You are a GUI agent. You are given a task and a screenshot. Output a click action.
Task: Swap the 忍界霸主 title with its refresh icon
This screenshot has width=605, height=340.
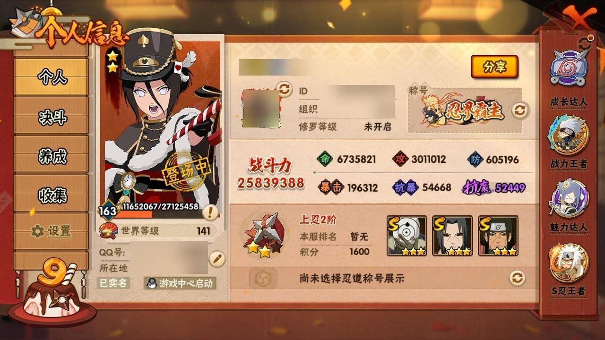point(519,110)
